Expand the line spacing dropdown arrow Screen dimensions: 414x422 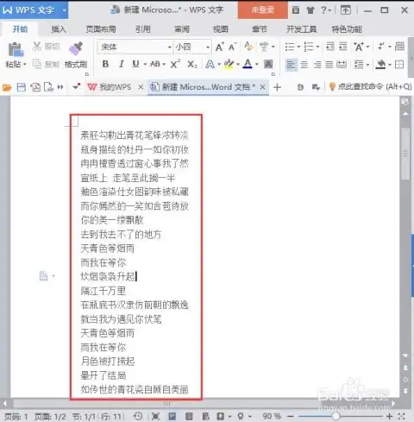367,65
